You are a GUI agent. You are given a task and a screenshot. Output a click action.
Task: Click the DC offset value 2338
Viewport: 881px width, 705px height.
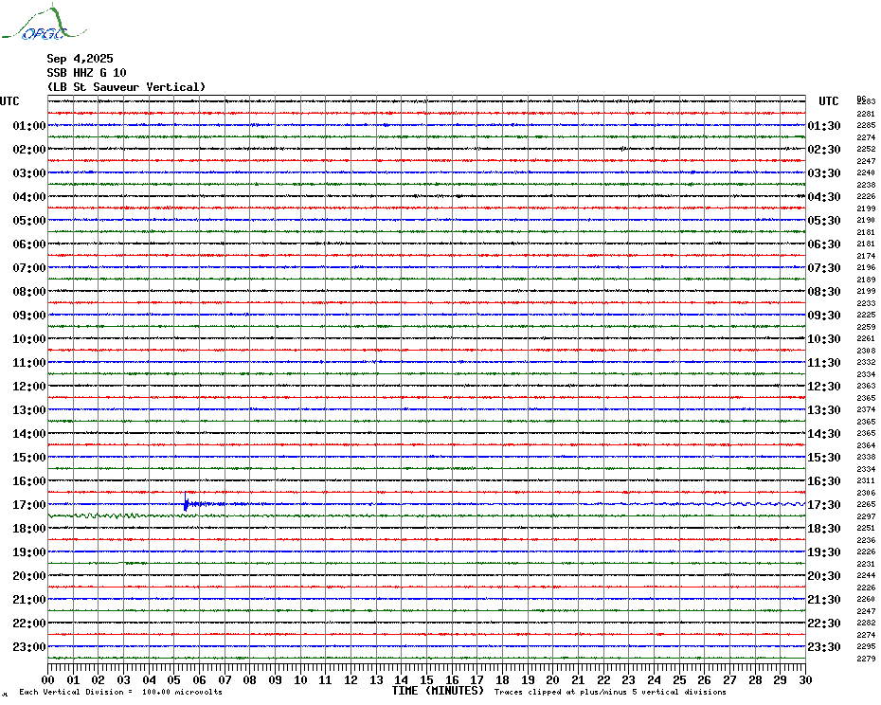click(x=866, y=457)
